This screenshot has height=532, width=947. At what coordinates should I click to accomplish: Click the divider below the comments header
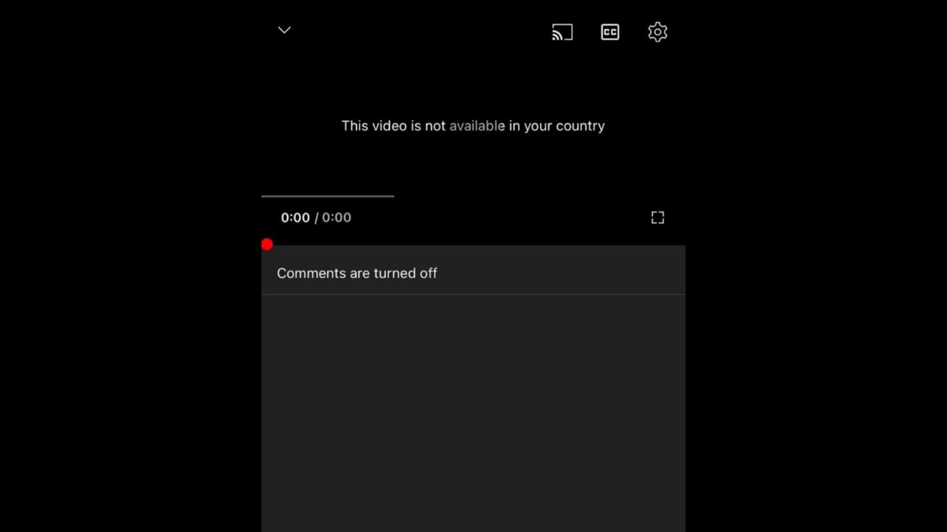point(473,294)
